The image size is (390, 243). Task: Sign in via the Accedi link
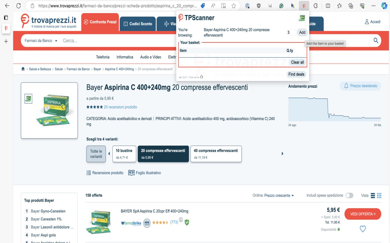pos(373,22)
